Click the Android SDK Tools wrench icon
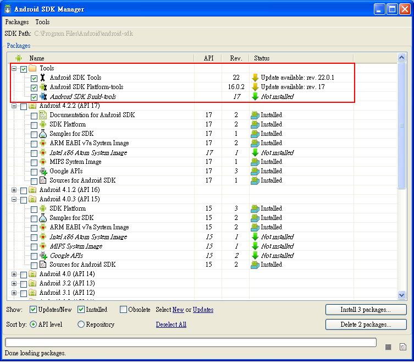This screenshot has width=414, height=363. tap(43, 78)
